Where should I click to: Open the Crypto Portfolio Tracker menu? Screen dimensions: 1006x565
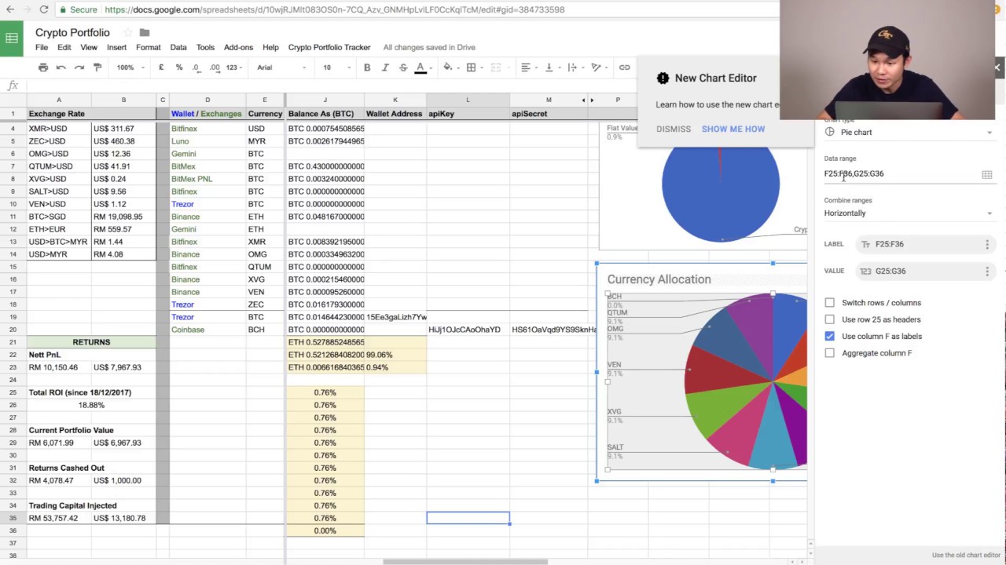coord(329,47)
